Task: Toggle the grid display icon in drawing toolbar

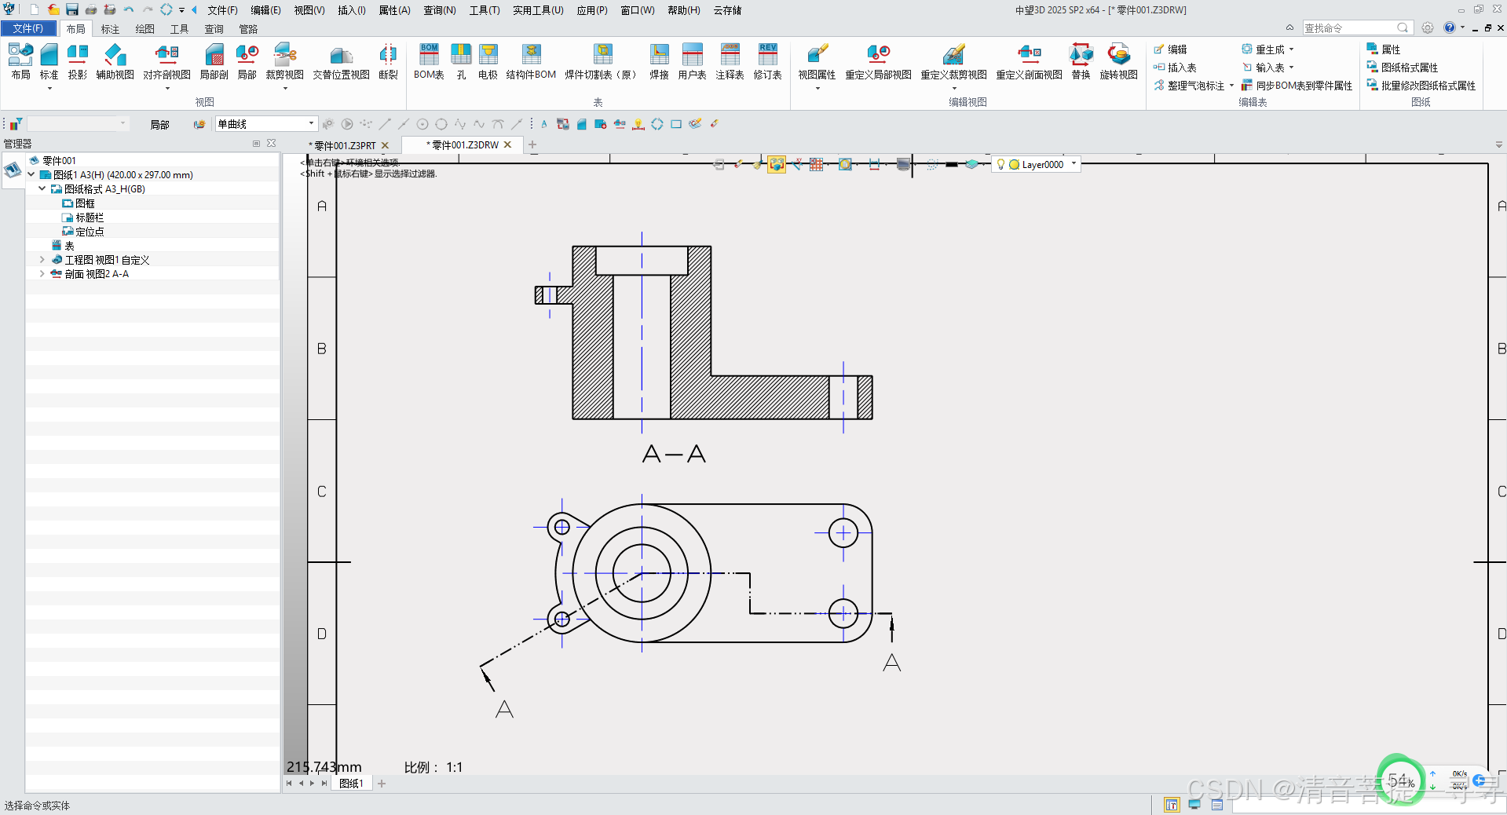Action: coord(816,164)
